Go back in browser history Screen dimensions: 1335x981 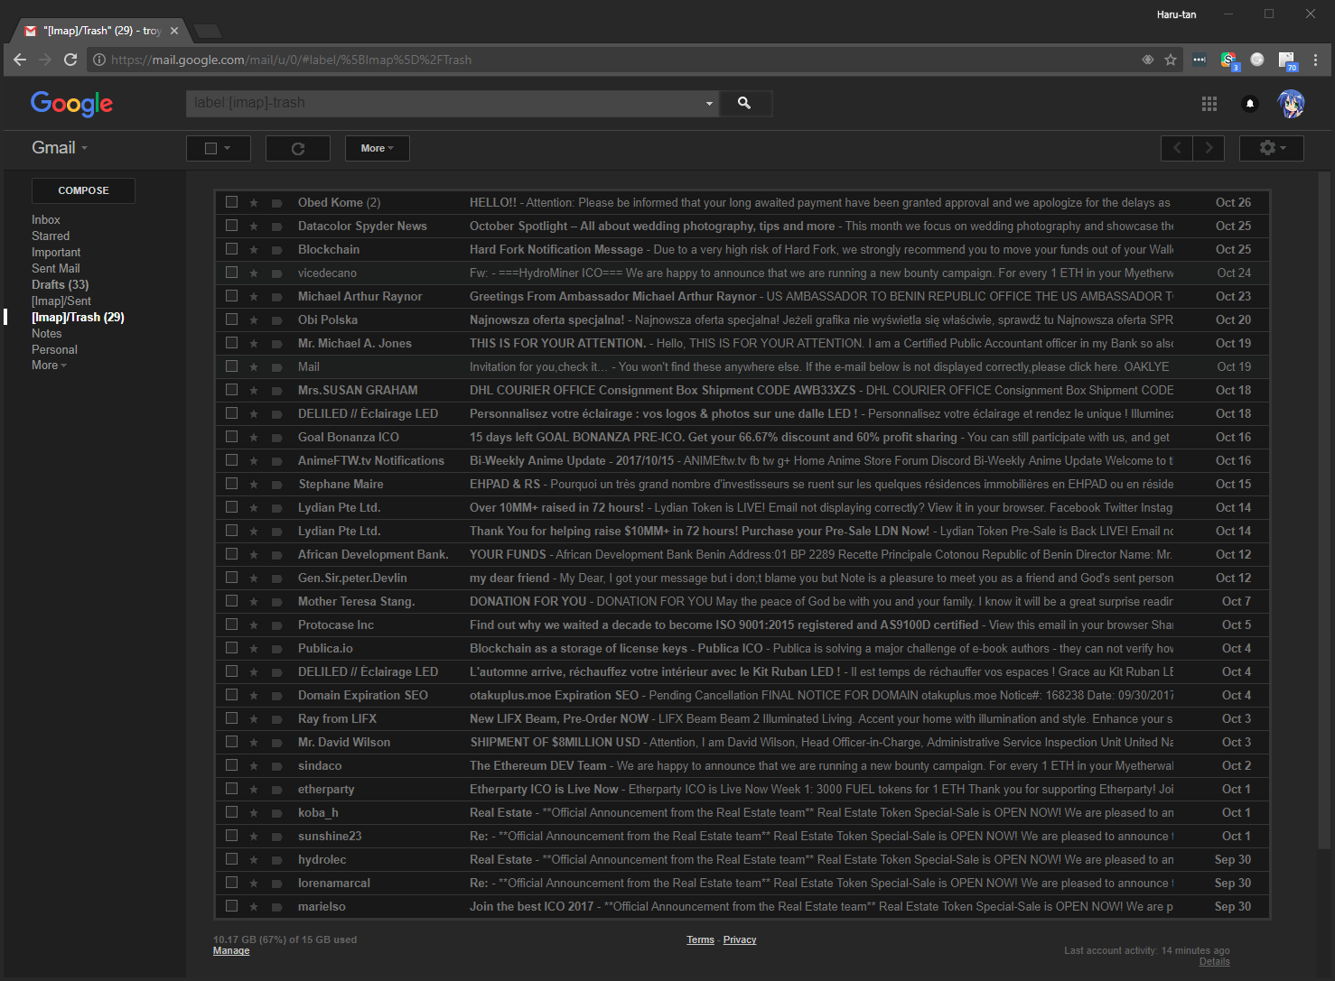20,60
